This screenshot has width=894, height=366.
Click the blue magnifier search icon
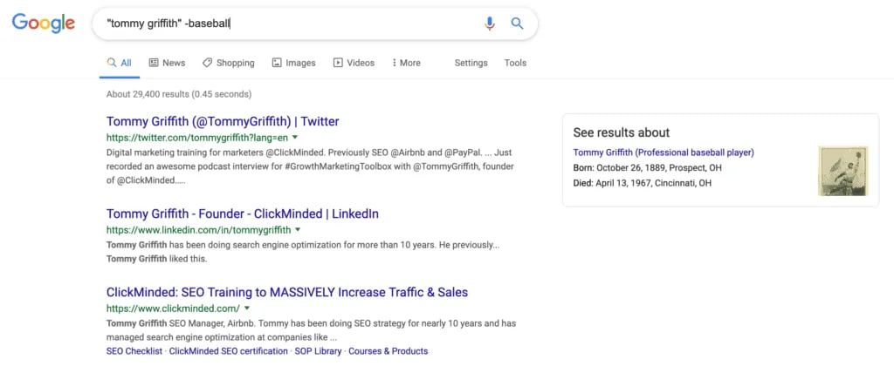[517, 24]
